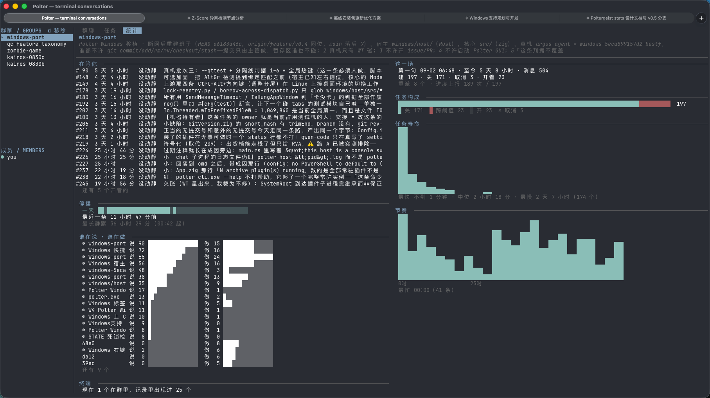
Task: Click the 0时 bar in 节奏 chart
Action: point(403,247)
